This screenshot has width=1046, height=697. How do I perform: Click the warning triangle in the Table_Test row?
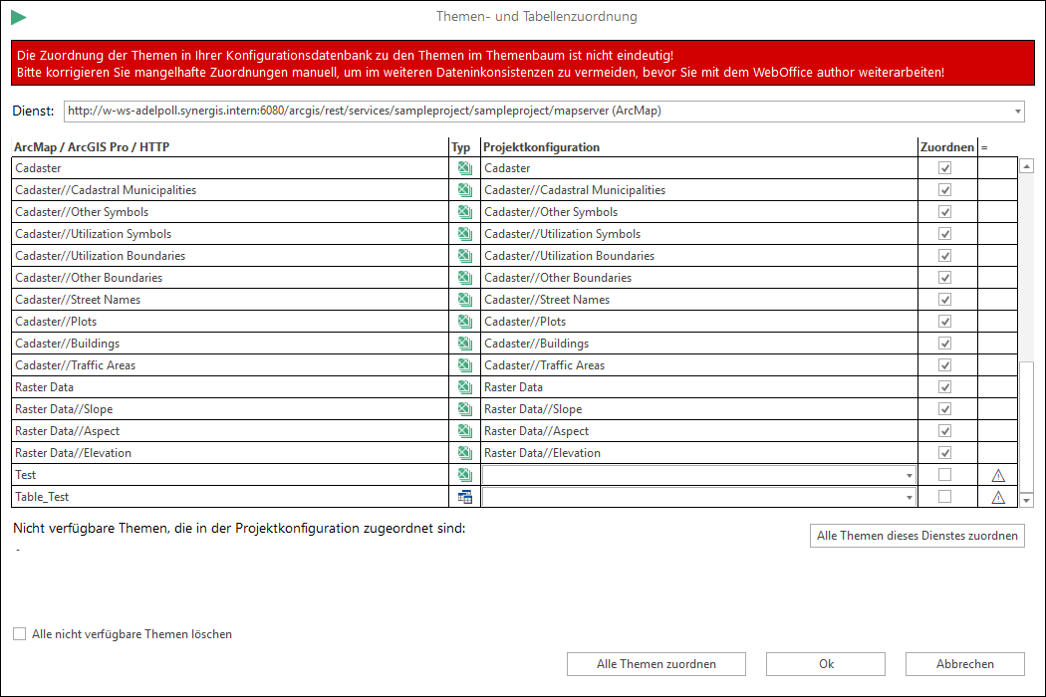pos(998,498)
